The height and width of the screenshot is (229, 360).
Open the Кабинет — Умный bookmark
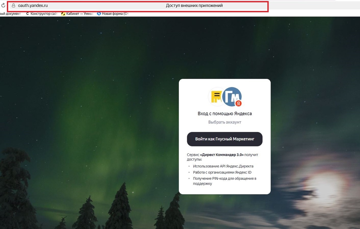click(x=77, y=14)
